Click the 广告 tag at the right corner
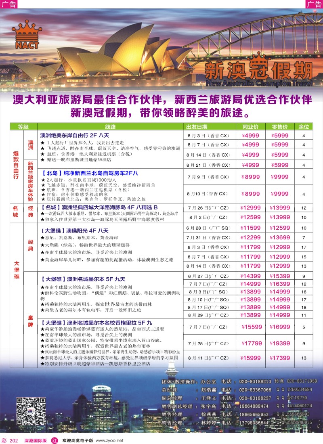323x444 pixels. pos(314,4)
